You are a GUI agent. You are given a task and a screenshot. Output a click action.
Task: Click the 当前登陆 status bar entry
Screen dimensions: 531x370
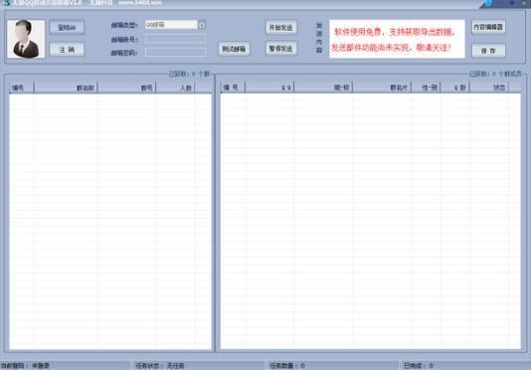(x=25, y=366)
